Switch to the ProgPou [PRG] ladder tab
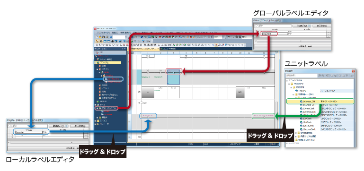Image resolution: width=364 pixels, height=171 pixels. tap(144, 49)
